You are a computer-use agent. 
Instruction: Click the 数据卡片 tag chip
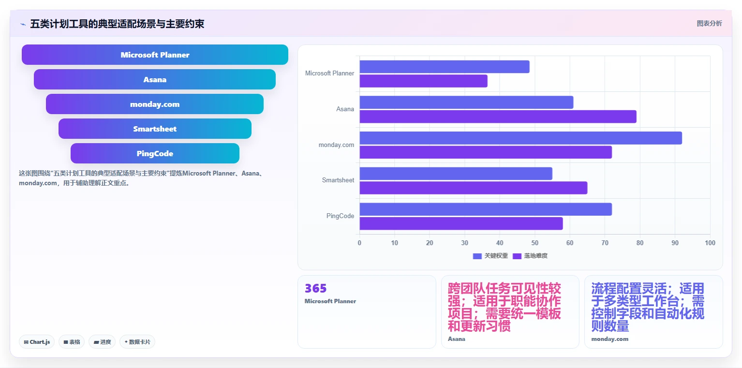tap(137, 342)
